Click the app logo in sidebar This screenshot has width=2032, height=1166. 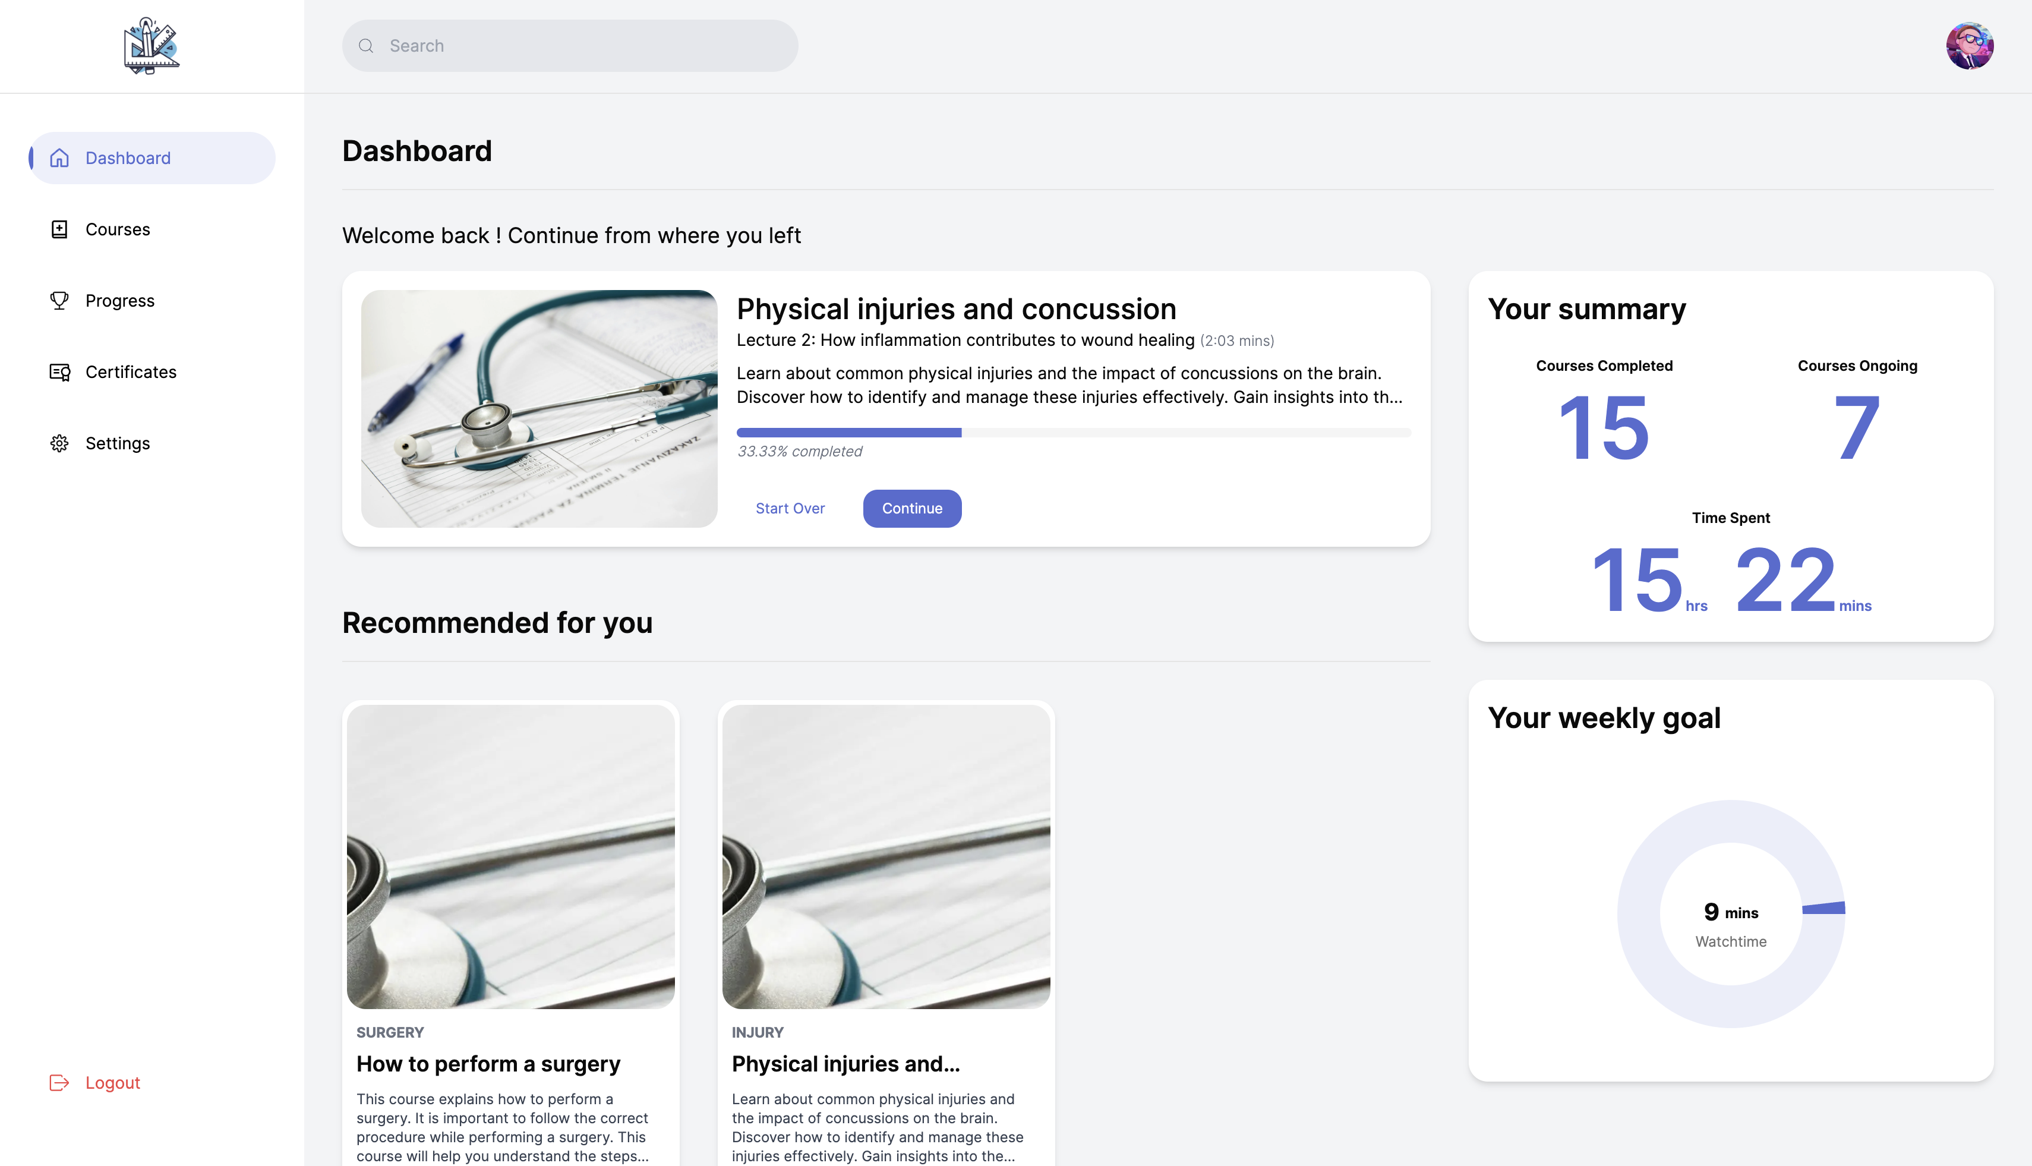click(152, 46)
